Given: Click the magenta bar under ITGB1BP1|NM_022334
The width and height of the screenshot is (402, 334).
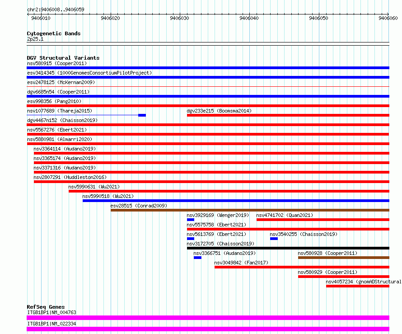Looking at the screenshot, I should tap(208, 329).
